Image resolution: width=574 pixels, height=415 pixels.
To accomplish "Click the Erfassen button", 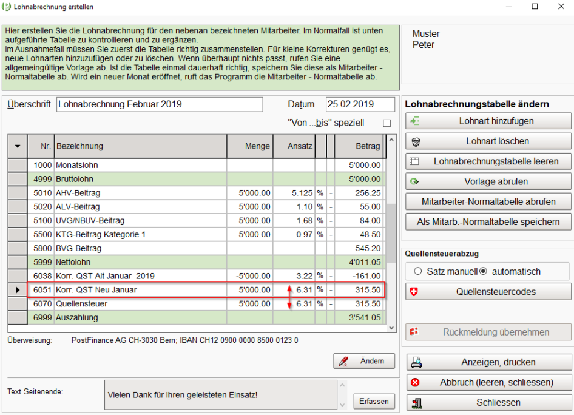I will 374,402.
